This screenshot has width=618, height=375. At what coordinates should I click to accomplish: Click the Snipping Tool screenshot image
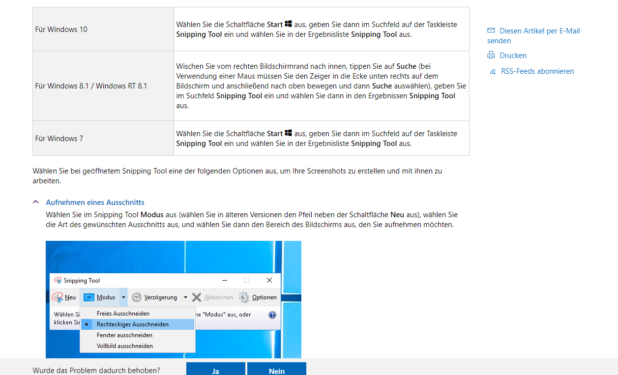coord(174,299)
